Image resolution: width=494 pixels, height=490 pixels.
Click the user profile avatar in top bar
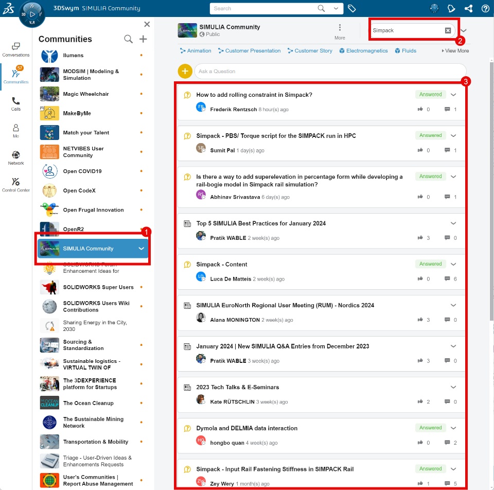[434, 9]
